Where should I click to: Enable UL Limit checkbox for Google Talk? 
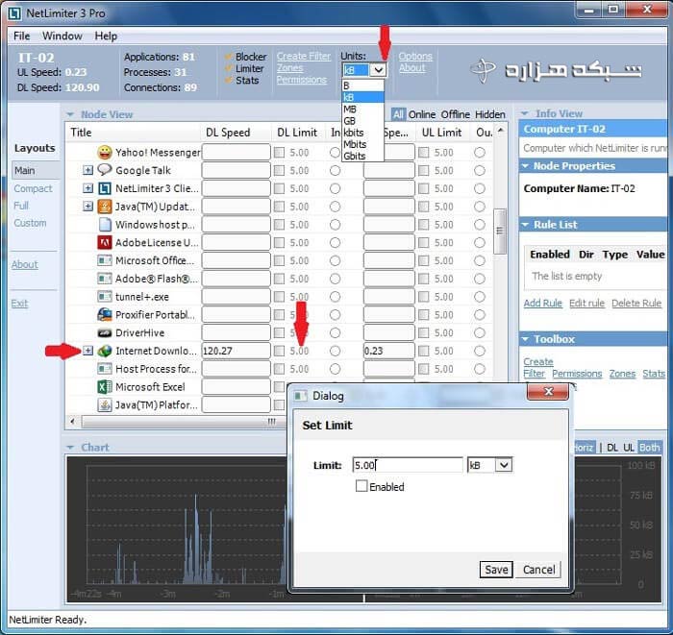point(424,170)
